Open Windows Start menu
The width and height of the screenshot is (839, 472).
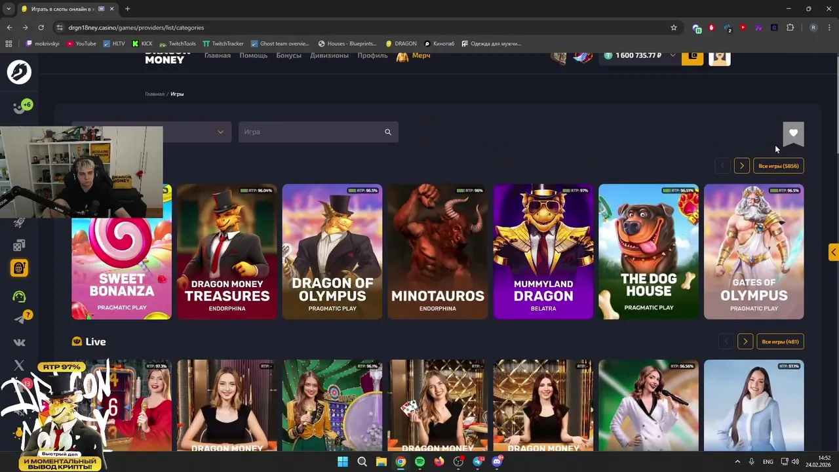click(342, 462)
